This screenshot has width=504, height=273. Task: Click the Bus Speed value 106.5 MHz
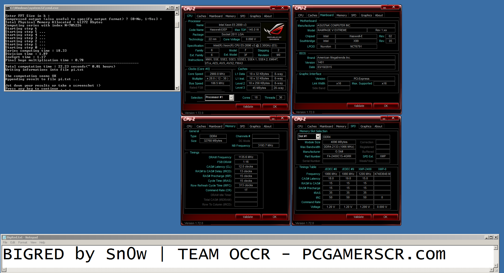tap(217, 83)
